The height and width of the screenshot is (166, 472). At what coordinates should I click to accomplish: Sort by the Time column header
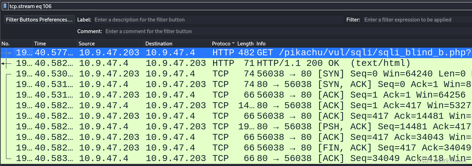click(55, 44)
